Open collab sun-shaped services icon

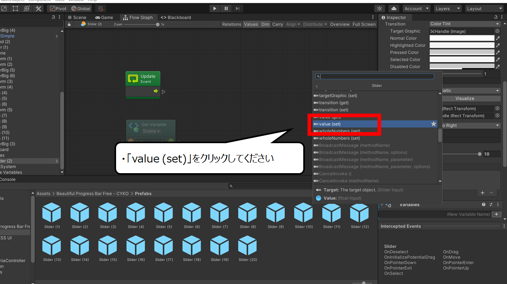tap(380, 8)
